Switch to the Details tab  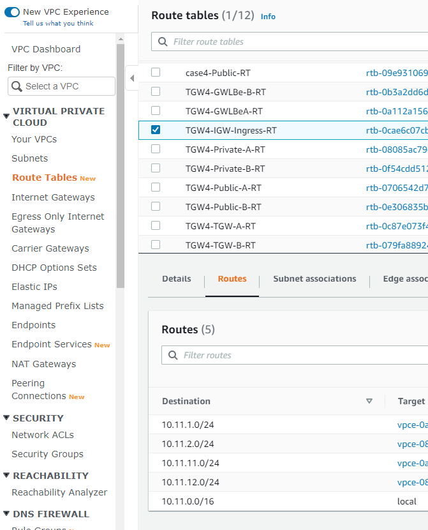177,279
